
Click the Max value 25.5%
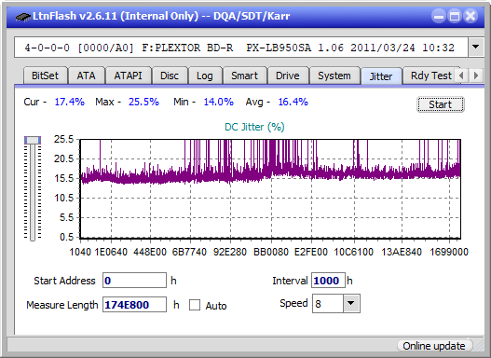coord(143,102)
